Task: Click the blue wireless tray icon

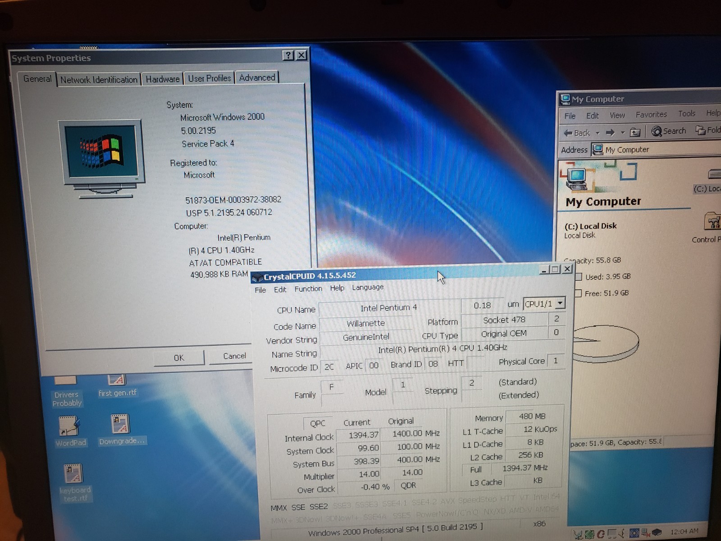Action: click(634, 533)
